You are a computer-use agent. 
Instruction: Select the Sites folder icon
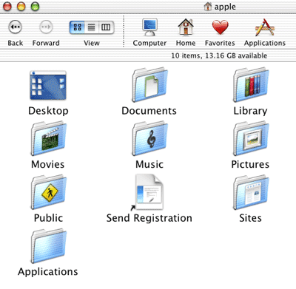(x=251, y=192)
